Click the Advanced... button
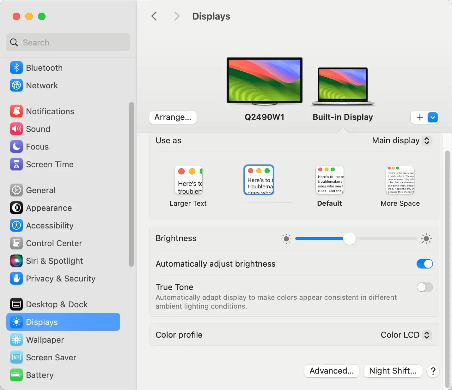Image resolution: width=452 pixels, height=390 pixels. click(332, 371)
